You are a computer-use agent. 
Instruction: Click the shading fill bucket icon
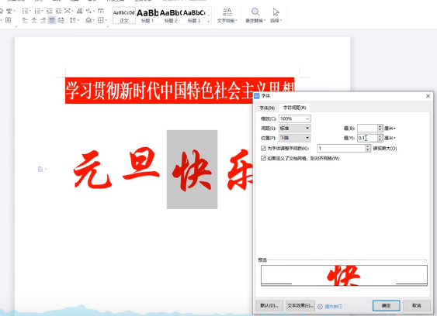tap(88, 20)
